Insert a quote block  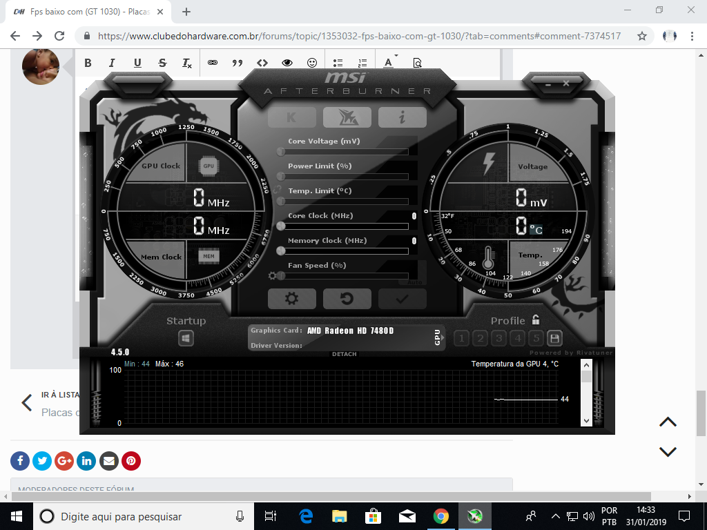[238, 63]
